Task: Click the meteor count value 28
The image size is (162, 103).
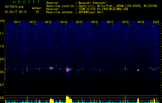Action: pyautogui.click(x=37, y=12)
